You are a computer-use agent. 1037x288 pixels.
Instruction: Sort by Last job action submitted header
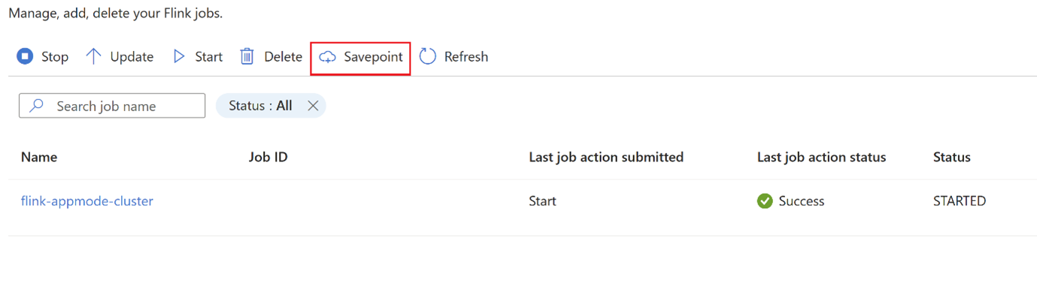coord(606,157)
